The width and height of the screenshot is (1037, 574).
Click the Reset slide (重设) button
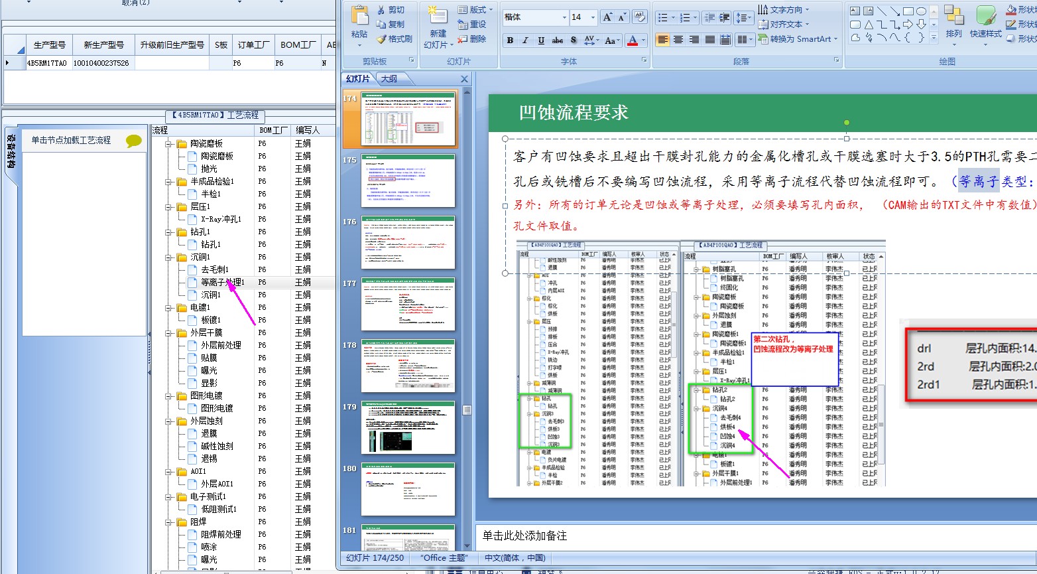pos(471,24)
